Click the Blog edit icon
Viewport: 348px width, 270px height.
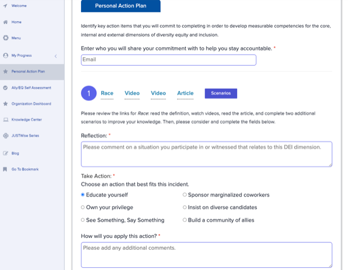(x=5, y=153)
